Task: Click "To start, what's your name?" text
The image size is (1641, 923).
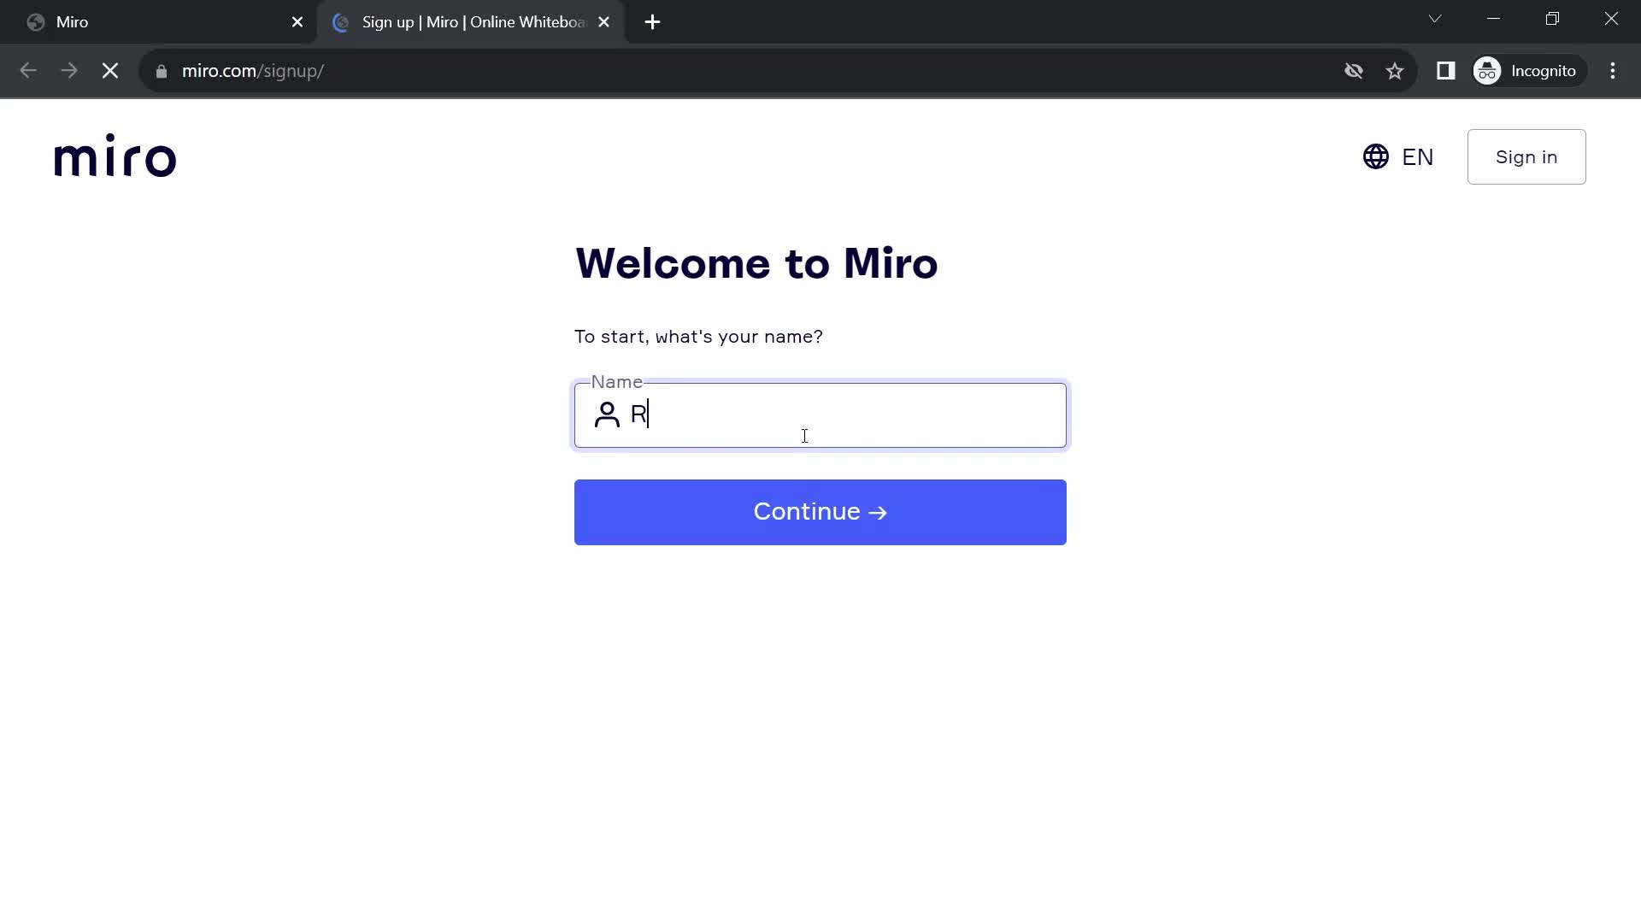Action: coord(698,337)
